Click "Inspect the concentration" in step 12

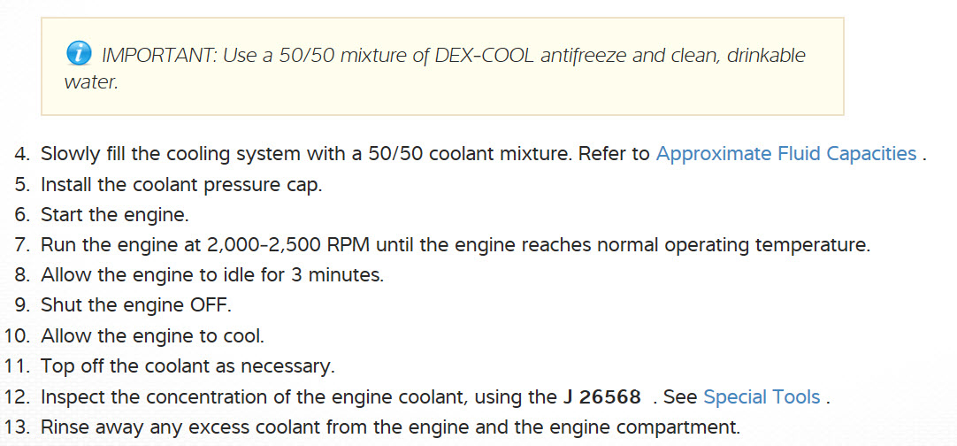tap(147, 397)
